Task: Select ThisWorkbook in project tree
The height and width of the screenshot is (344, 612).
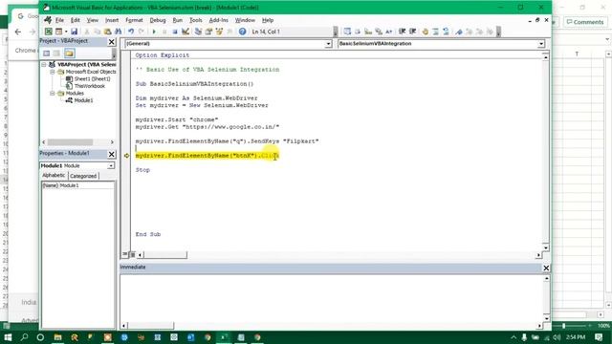Action: pos(89,86)
